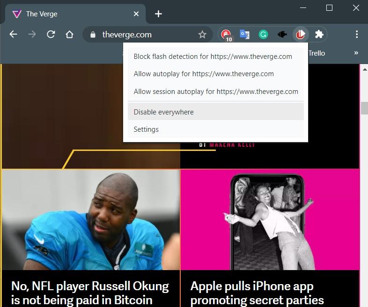Viewport: 368px width, 307px height.
Task: Close The Verge tab
Action: point(136,14)
